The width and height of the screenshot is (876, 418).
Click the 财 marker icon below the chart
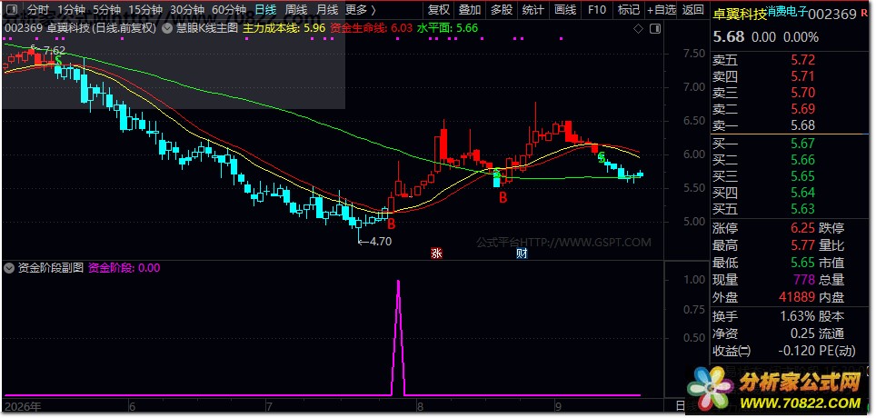pyautogui.click(x=522, y=254)
